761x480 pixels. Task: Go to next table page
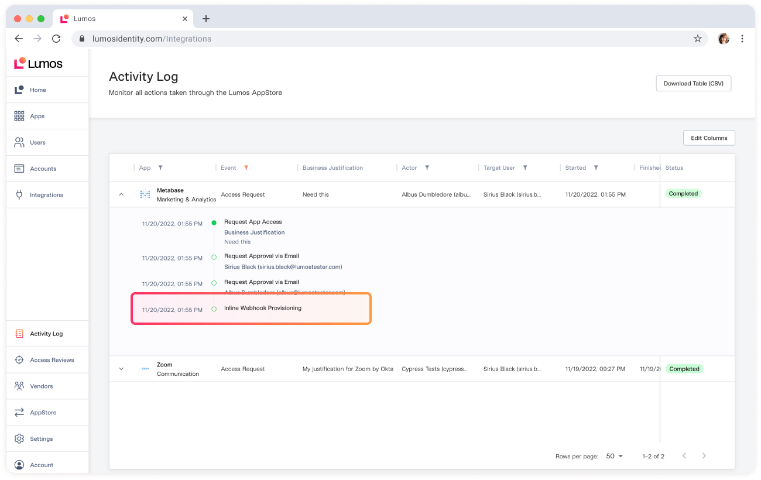pos(704,456)
